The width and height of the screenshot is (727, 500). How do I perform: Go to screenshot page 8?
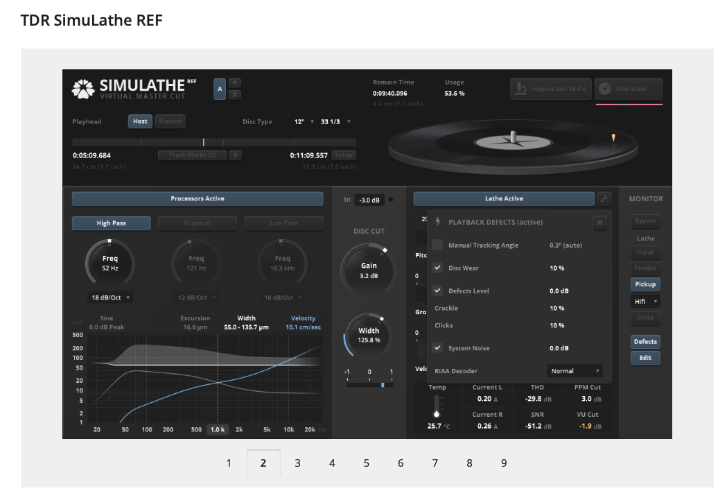(469, 463)
